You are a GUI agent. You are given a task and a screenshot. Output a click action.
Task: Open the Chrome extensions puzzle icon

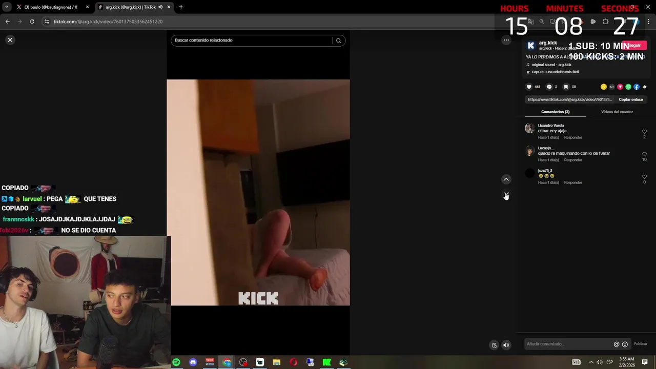coord(605,22)
